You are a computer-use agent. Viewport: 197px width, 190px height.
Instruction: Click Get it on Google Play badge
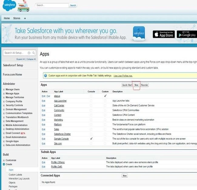click(187, 34)
